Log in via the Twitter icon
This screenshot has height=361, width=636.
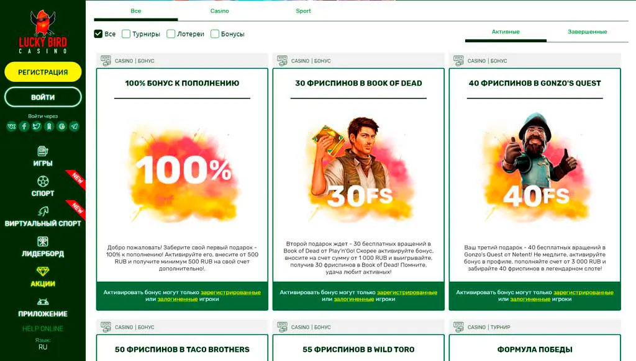pyautogui.click(x=37, y=127)
